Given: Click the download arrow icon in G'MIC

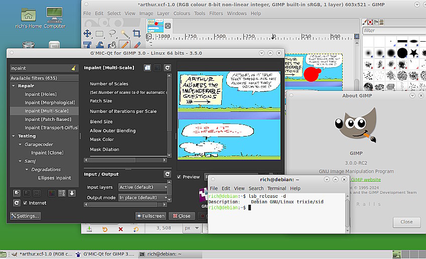Looking at the screenshot, I should point(72,193).
